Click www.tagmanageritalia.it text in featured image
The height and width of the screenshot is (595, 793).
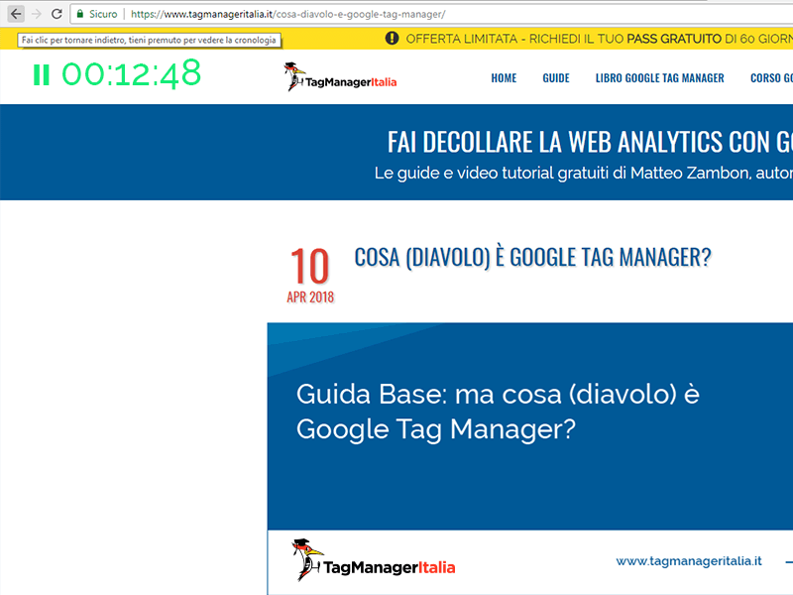pos(689,561)
